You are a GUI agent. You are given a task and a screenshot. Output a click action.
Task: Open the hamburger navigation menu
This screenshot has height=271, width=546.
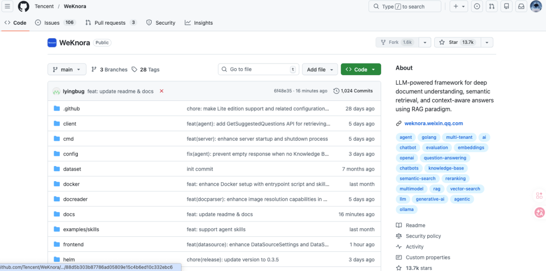[x=7, y=6]
